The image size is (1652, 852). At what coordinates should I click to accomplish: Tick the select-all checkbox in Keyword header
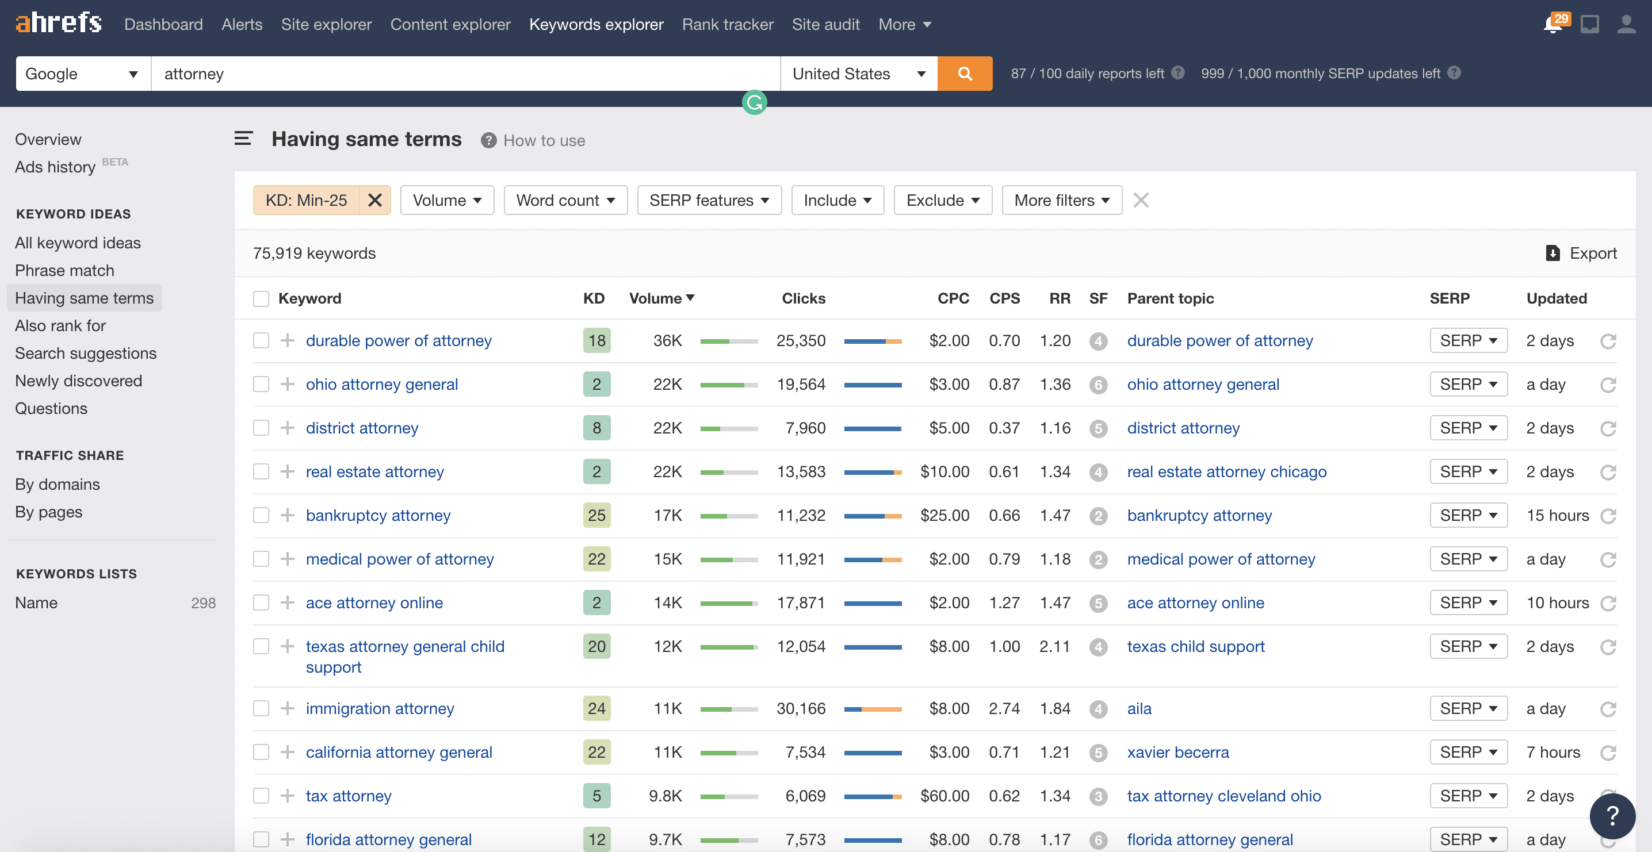pyautogui.click(x=261, y=299)
